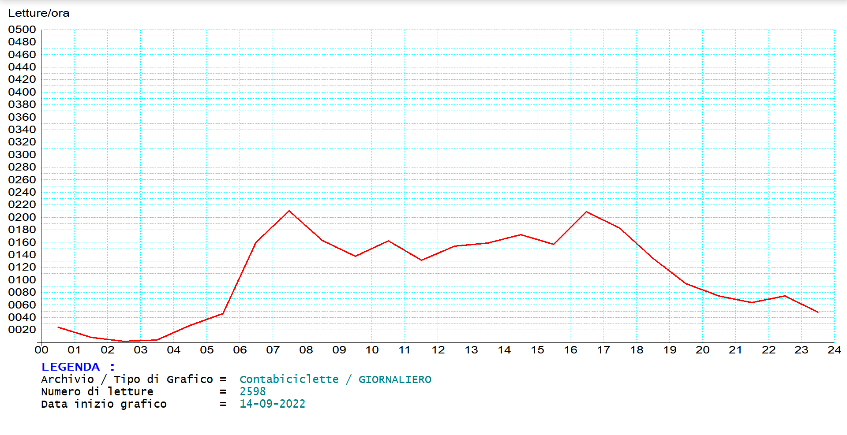This screenshot has width=847, height=435.
Task: Click the y-axis label '0160'
Action: point(22,242)
